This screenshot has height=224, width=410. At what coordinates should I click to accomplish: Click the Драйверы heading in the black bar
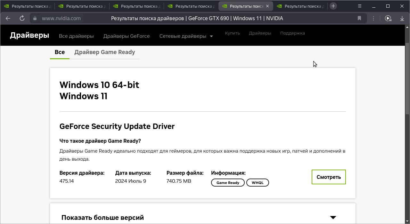[29, 35]
